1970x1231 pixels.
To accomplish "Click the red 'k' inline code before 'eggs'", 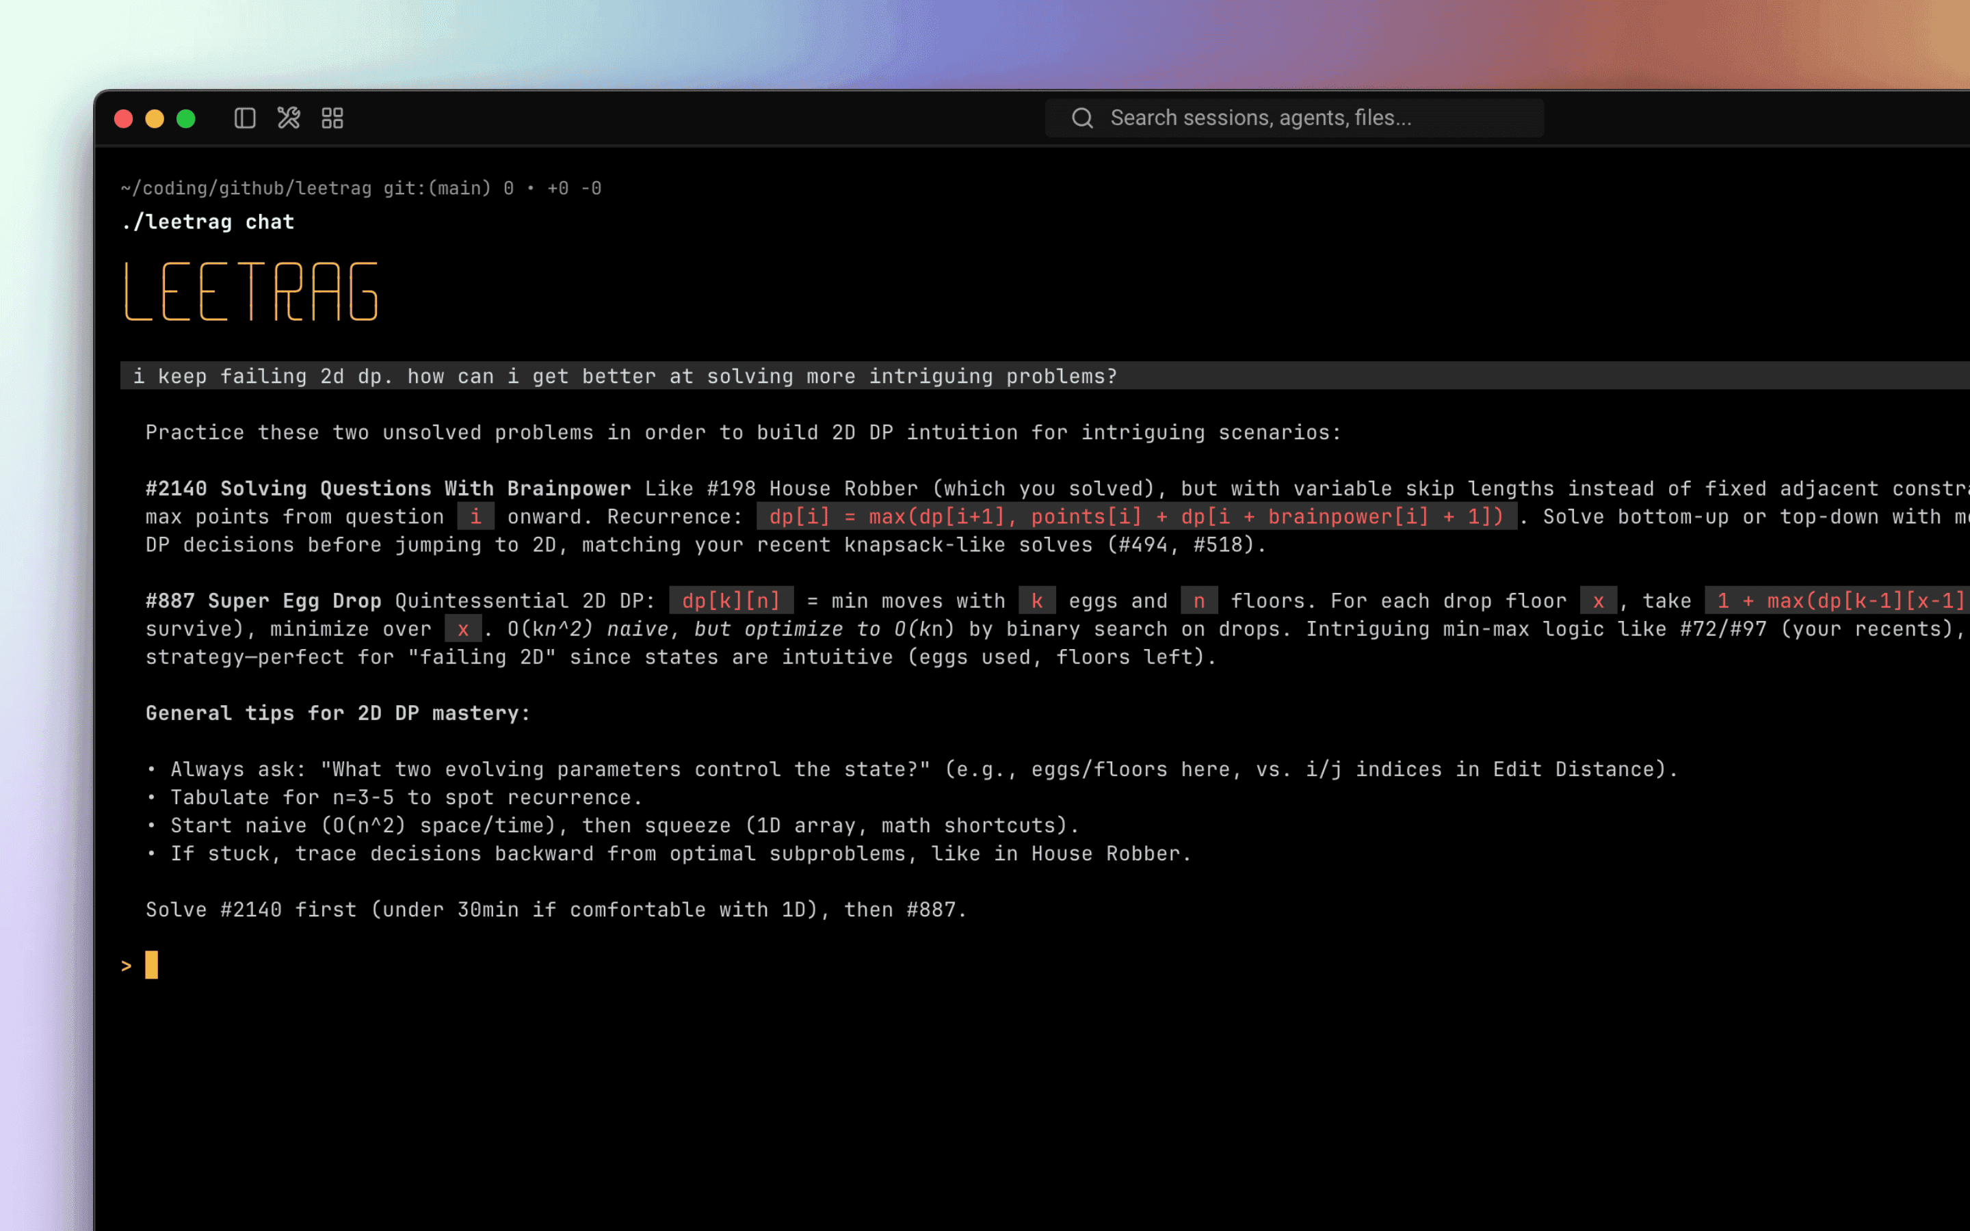I will click(x=1037, y=601).
